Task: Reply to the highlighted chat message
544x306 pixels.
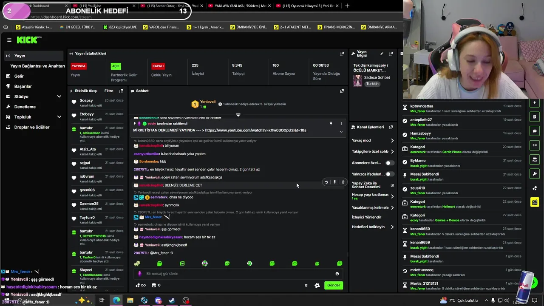Action: tap(326, 182)
